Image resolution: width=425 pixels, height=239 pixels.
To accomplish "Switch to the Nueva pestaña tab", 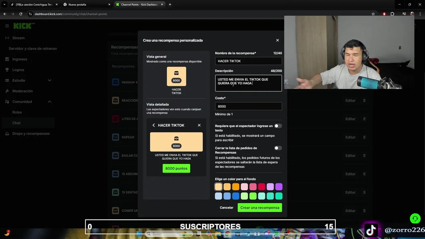I will pos(87,5).
